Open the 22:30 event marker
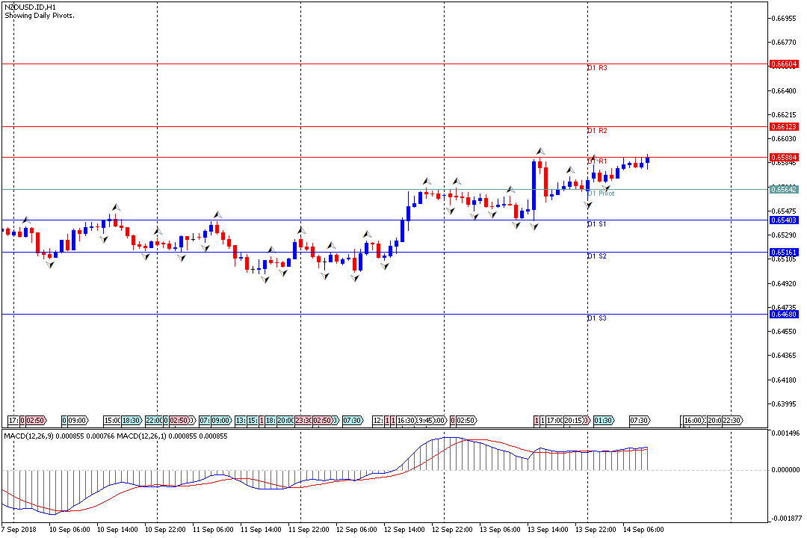Image resolution: width=807 pixels, height=538 pixels. 732,421
